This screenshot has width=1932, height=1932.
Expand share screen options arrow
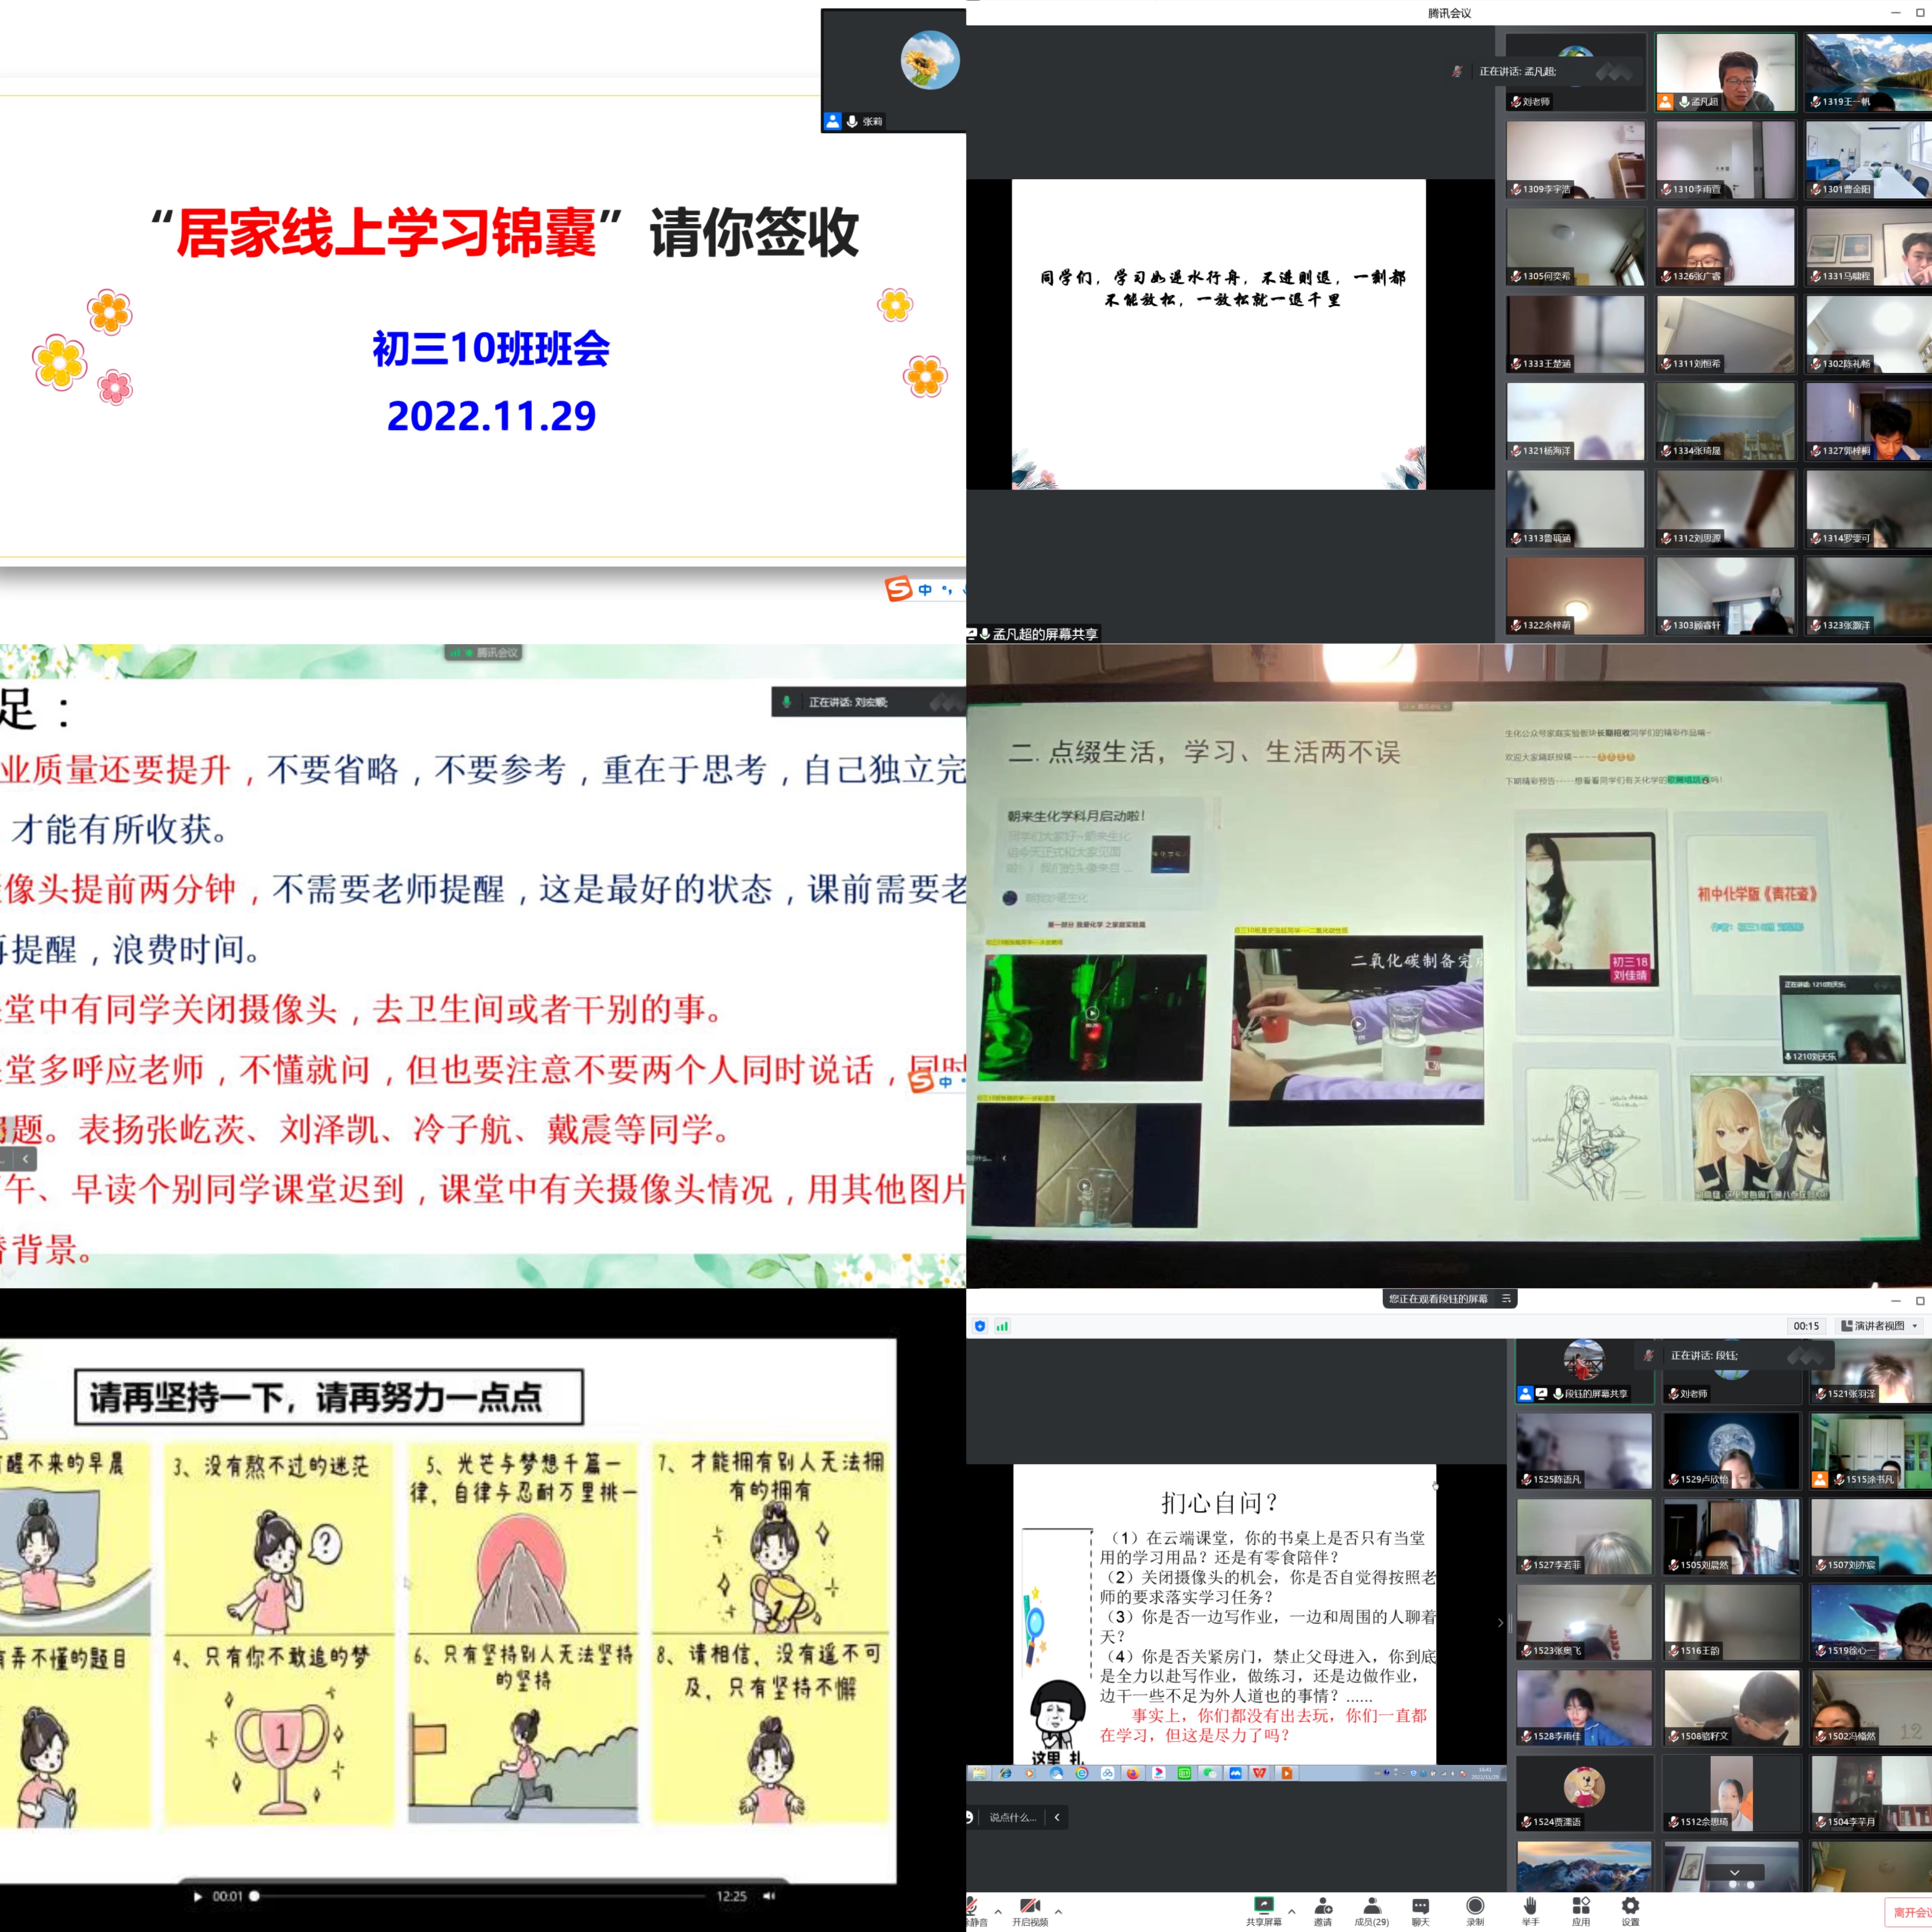point(1291,1911)
